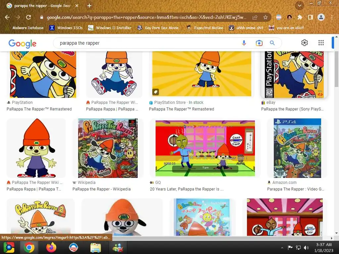339x254 pixels.
Task: Open PaRappa standing arms out image
Action: pyautogui.click(x=36, y=148)
